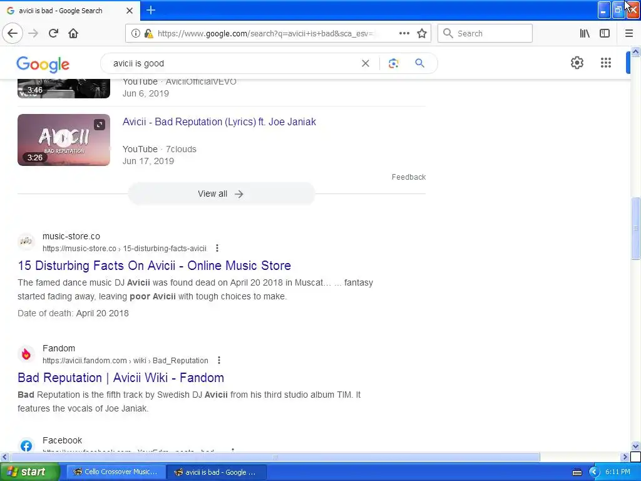Open more options for music-store.co result
Image resolution: width=641 pixels, height=481 pixels.
click(217, 248)
